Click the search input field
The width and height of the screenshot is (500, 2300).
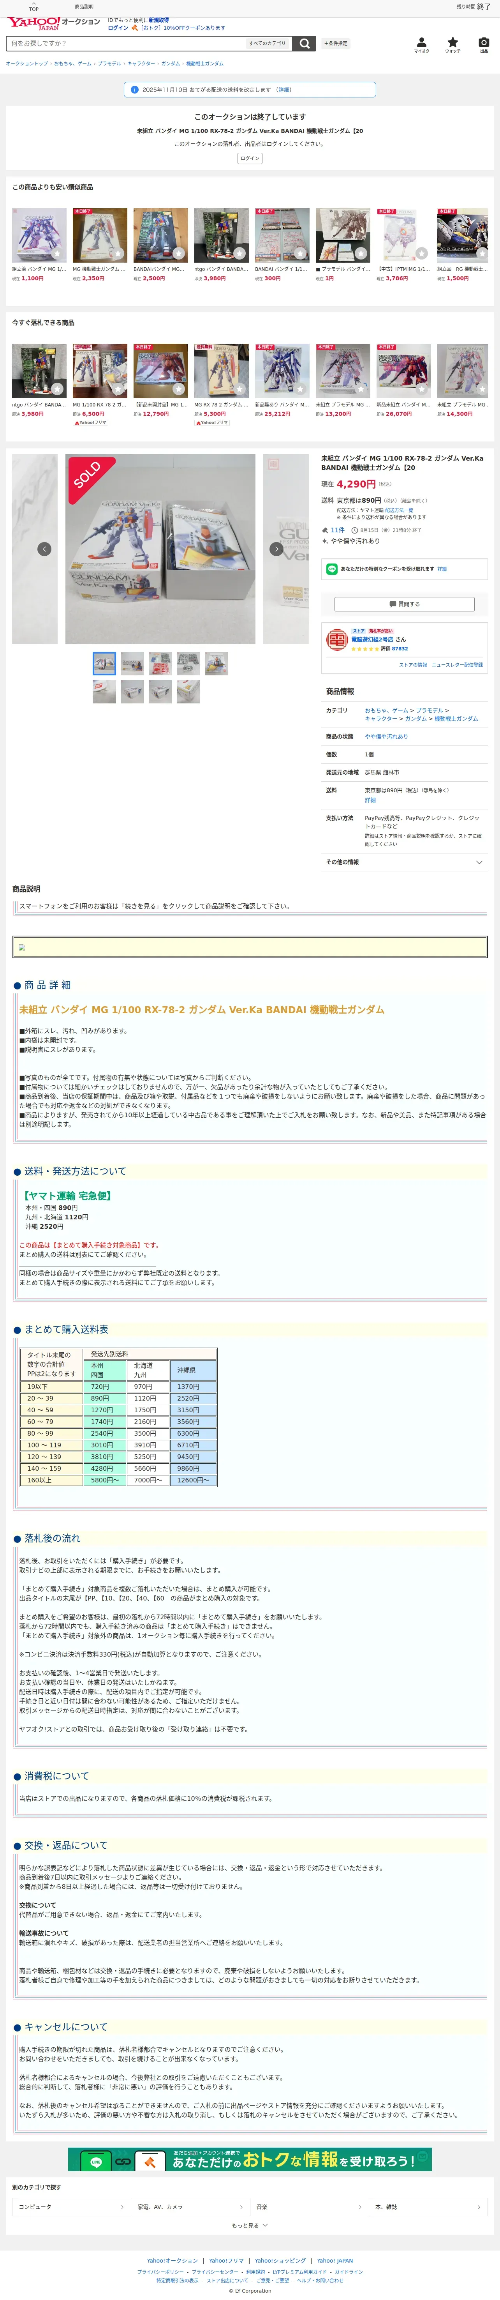click(x=126, y=43)
